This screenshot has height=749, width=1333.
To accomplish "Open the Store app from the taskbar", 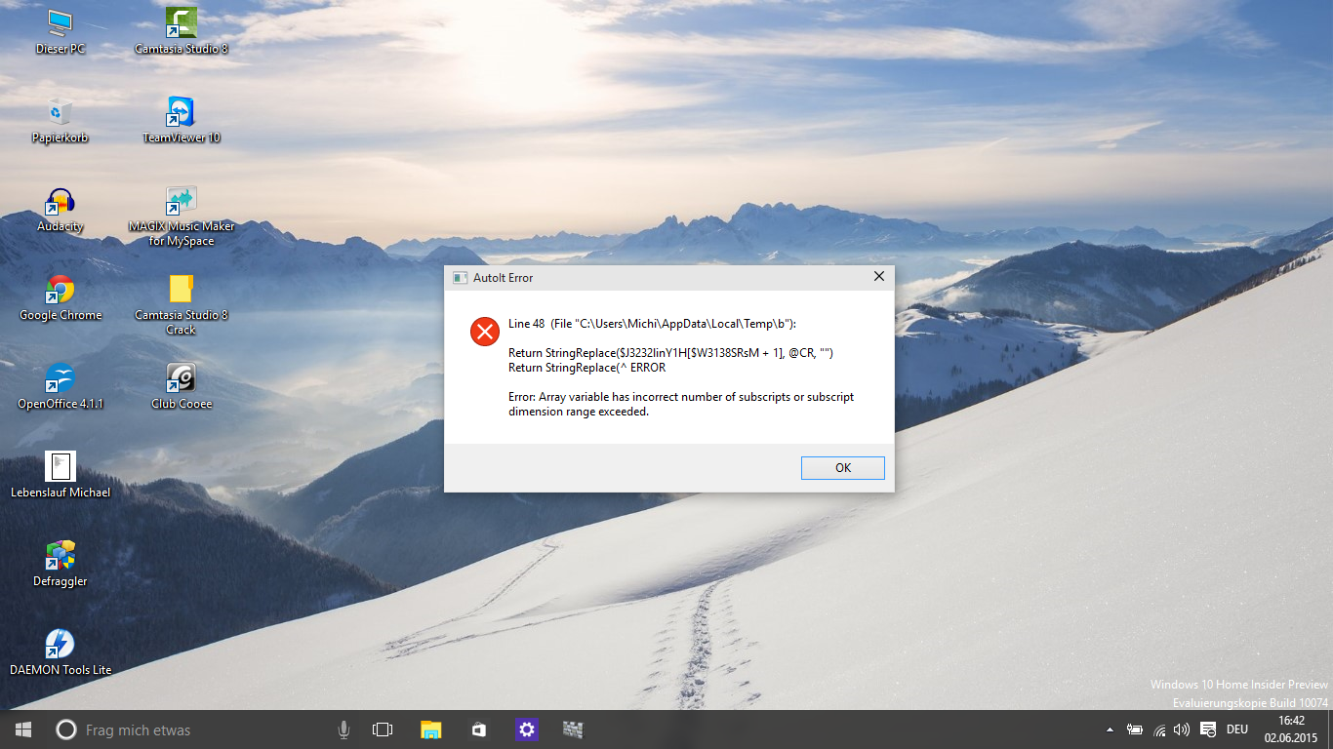I will coord(479,729).
